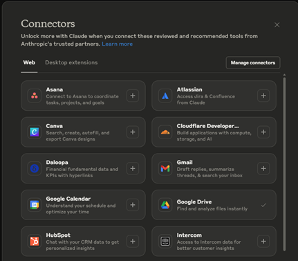298x261 pixels.
Task: Open Manage connectors
Action: (x=253, y=63)
